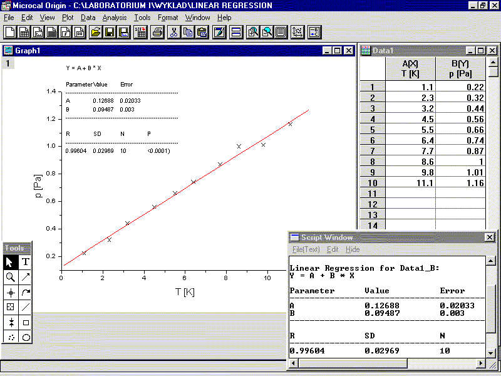Image resolution: width=501 pixels, height=376 pixels.
Task: Open the Window menu
Action: (x=197, y=18)
